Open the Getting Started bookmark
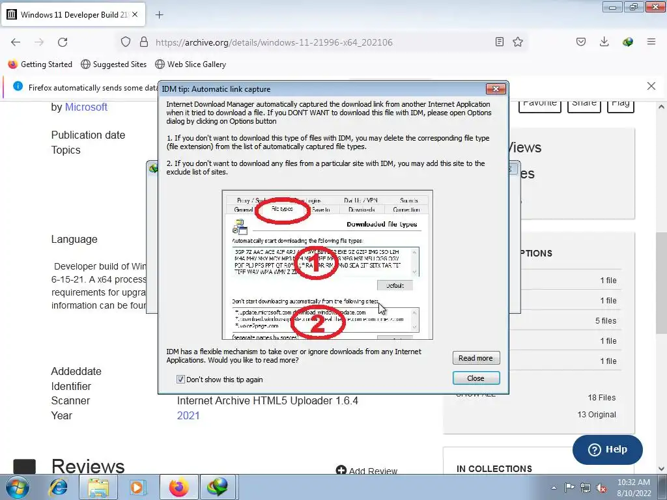667x500 pixels. [40, 64]
